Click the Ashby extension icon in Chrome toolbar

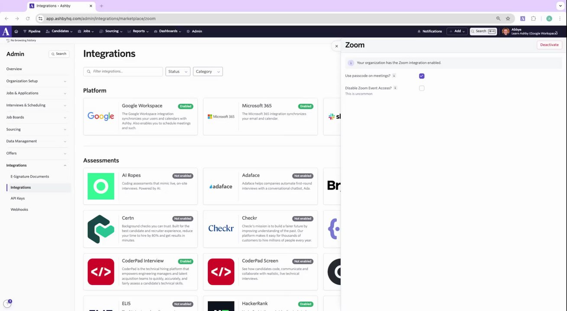tap(523, 19)
